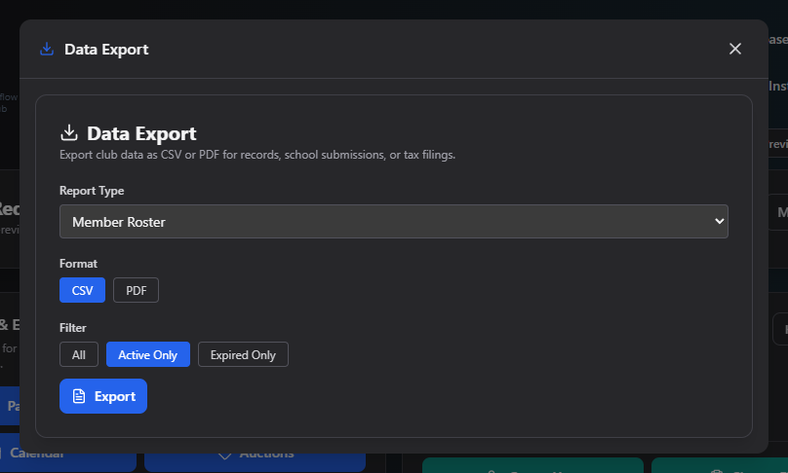Click the download icon beside large Data Export heading
This screenshot has width=788, height=473.
[x=69, y=133]
